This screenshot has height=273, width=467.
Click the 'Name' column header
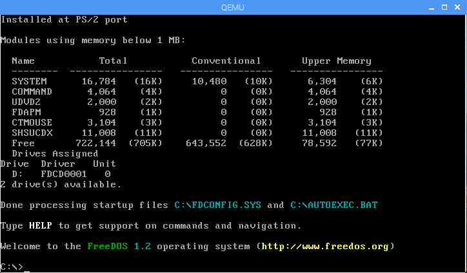click(23, 61)
